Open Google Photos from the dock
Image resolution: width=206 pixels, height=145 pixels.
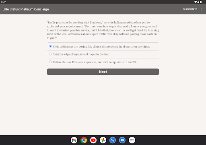pos(103,140)
